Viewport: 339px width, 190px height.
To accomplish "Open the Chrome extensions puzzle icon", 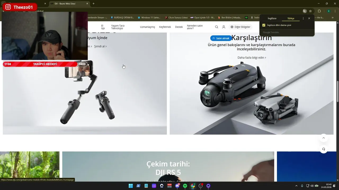I will tap(319, 11).
